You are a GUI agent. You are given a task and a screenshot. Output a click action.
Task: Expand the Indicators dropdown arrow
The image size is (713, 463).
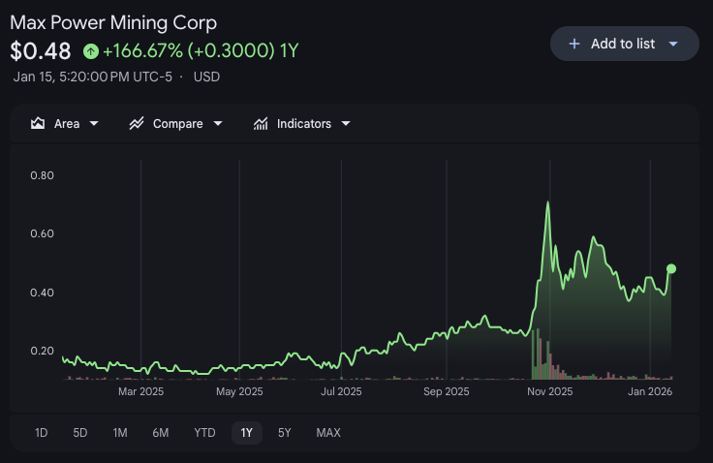346,123
